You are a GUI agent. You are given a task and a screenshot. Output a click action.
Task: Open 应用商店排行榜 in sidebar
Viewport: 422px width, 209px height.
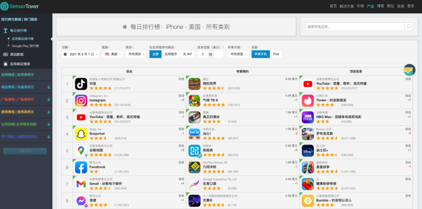pos(23,39)
